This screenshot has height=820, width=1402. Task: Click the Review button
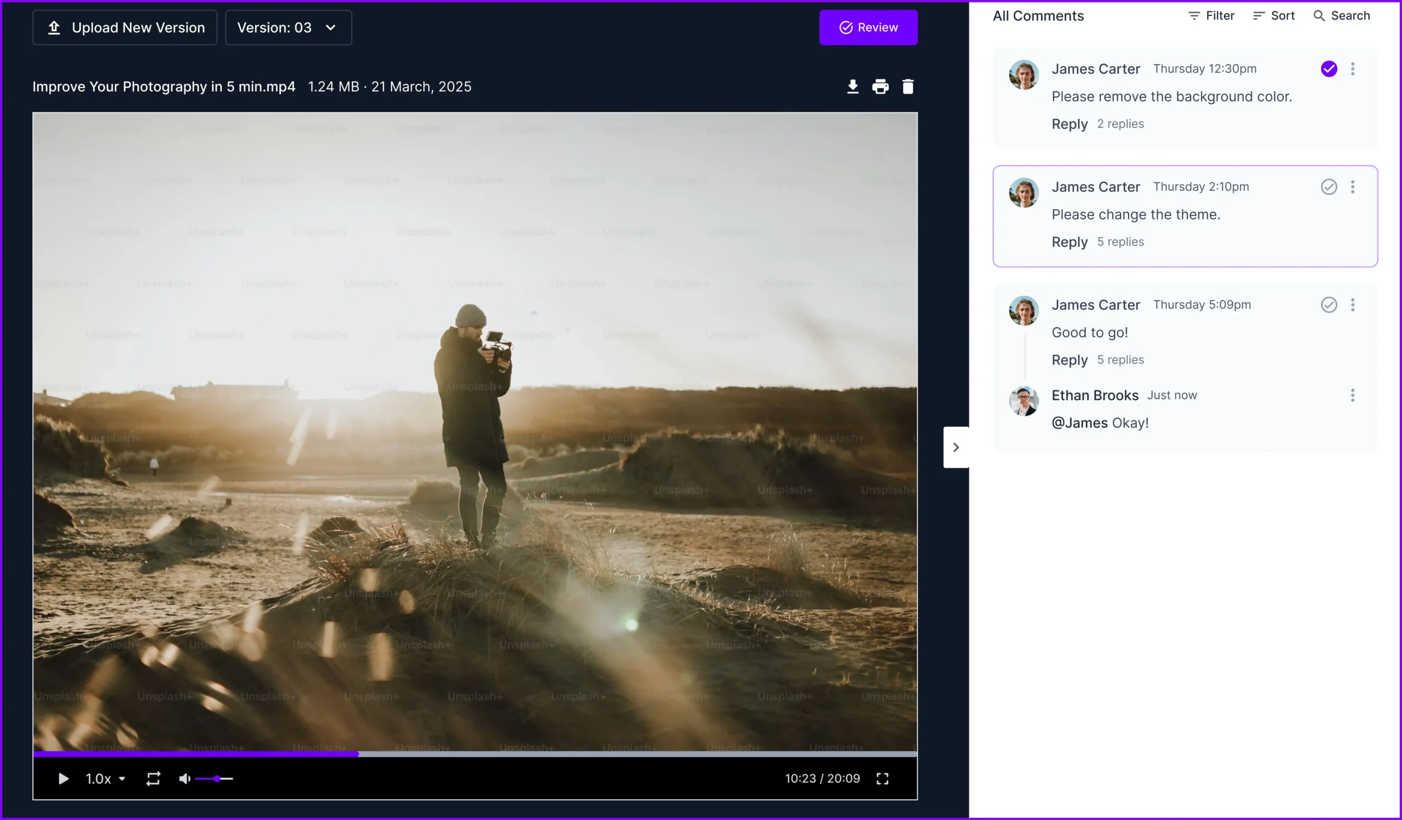[869, 27]
